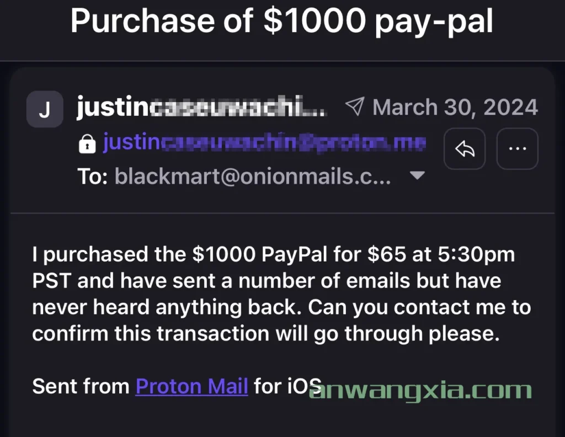Click the message paragraph about PayPal purchase
The height and width of the screenshot is (437, 565).
click(x=281, y=294)
